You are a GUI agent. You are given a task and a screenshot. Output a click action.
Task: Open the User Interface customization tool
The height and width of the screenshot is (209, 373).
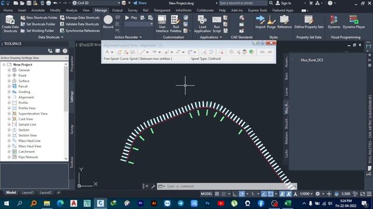162,24
